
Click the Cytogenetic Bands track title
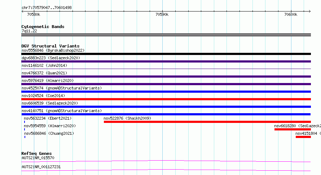43,27
